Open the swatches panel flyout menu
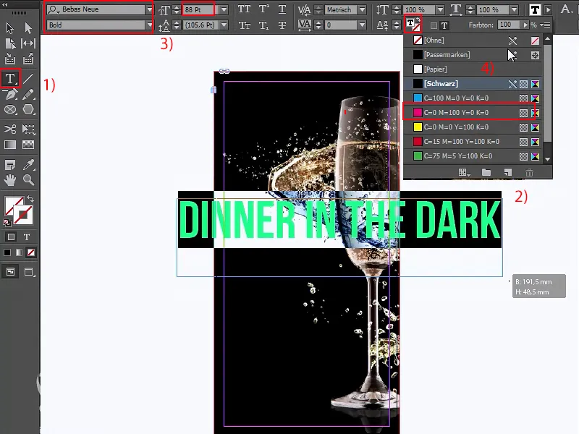The image size is (579, 434). pyautogui.click(x=545, y=25)
